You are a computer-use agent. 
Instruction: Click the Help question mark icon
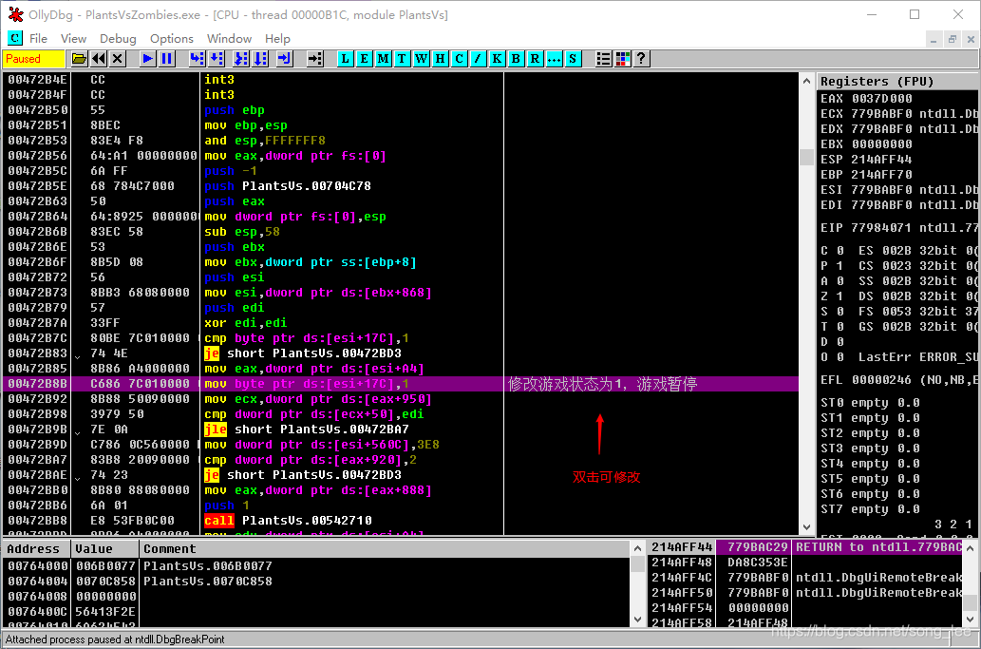[641, 59]
